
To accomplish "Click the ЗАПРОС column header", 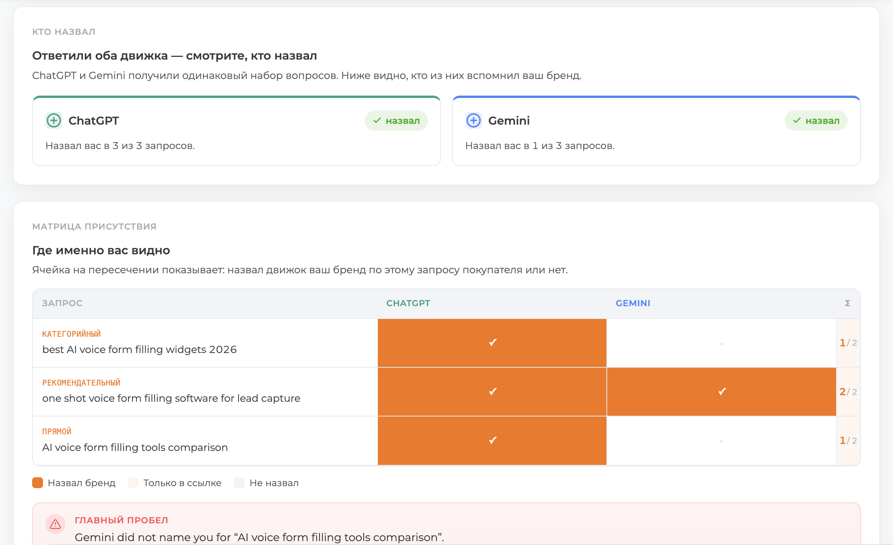I will (x=62, y=303).
